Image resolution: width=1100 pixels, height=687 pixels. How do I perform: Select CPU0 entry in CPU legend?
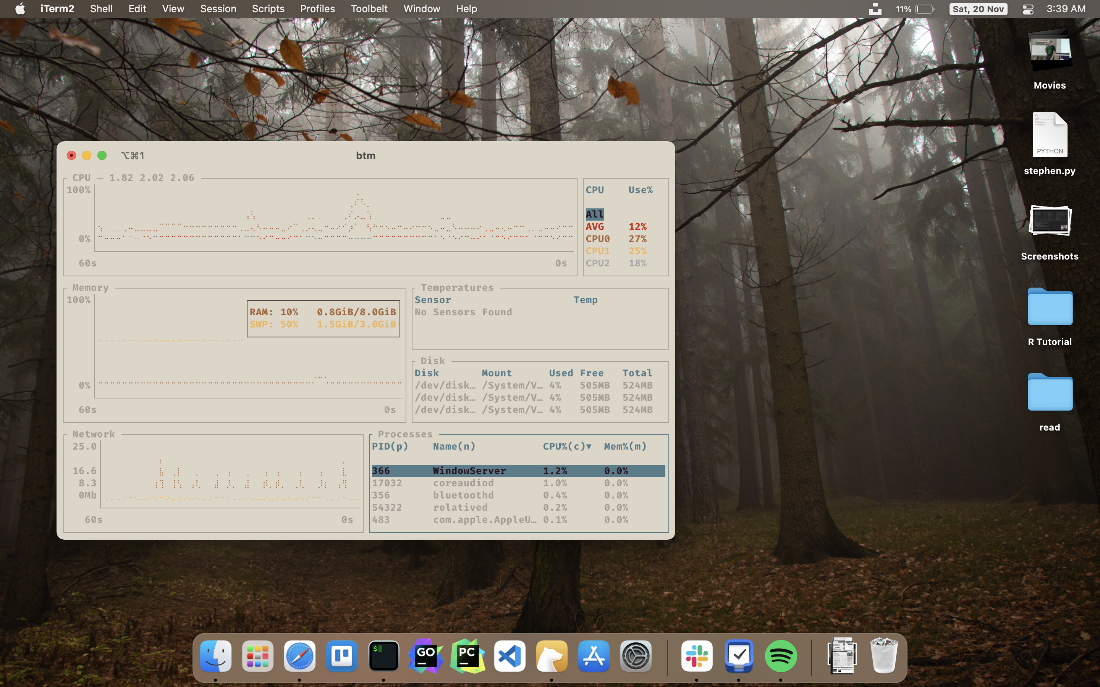click(x=597, y=239)
